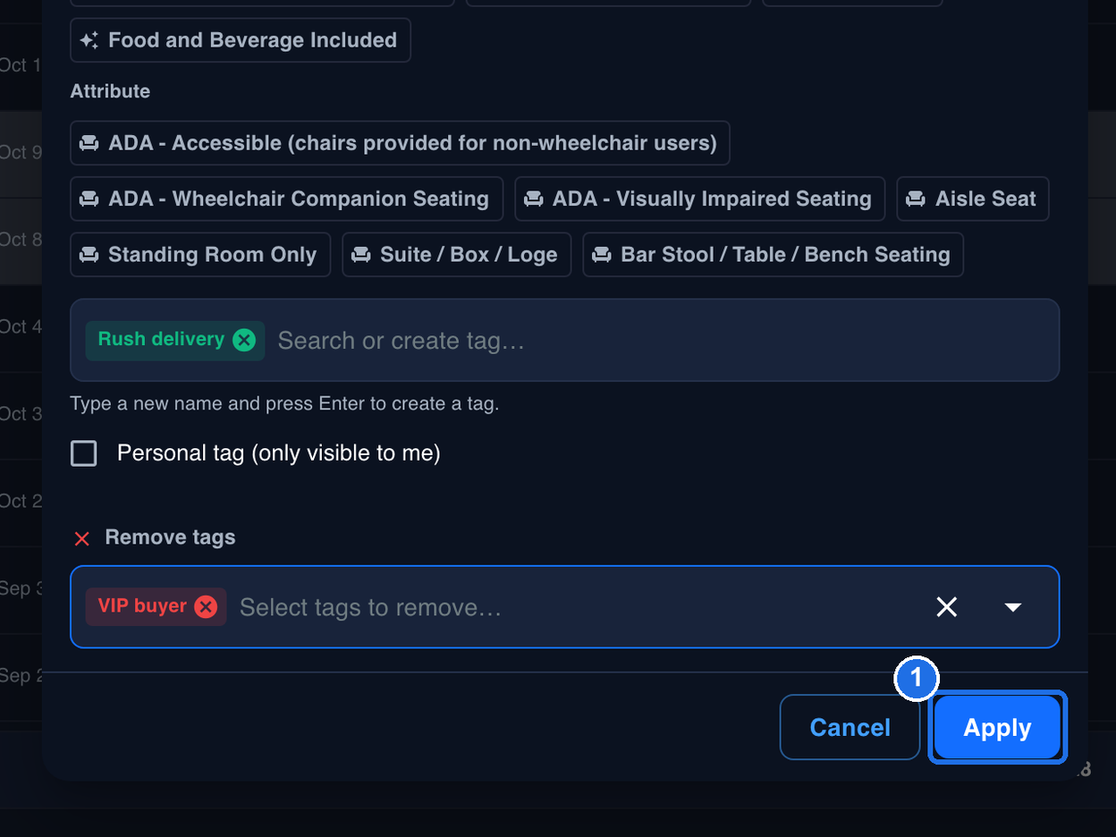Image resolution: width=1116 pixels, height=837 pixels.
Task: Click the red x beside Remove tags heading
Action: pyautogui.click(x=82, y=538)
